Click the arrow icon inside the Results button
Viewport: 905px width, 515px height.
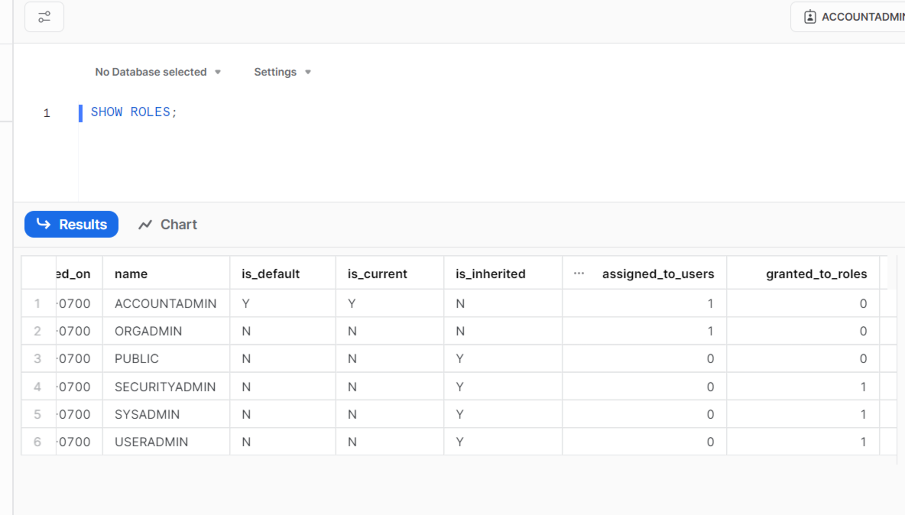coord(43,224)
